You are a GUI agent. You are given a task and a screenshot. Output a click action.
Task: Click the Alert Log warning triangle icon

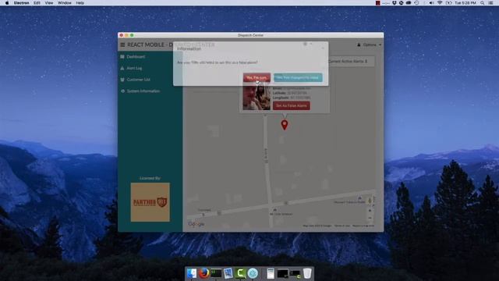[122, 68]
